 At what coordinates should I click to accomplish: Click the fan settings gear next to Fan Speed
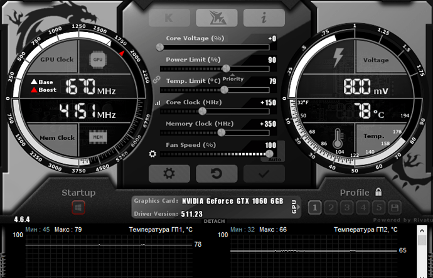[x=152, y=154]
